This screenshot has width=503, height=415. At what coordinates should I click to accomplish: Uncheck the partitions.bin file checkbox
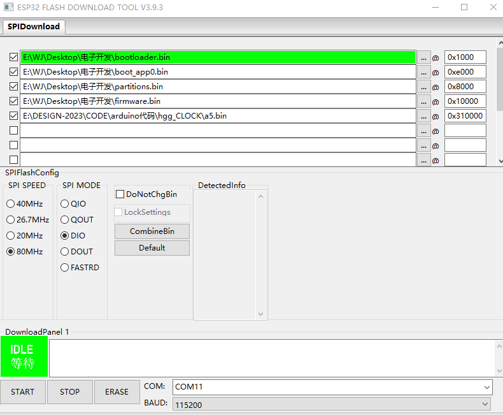point(13,87)
